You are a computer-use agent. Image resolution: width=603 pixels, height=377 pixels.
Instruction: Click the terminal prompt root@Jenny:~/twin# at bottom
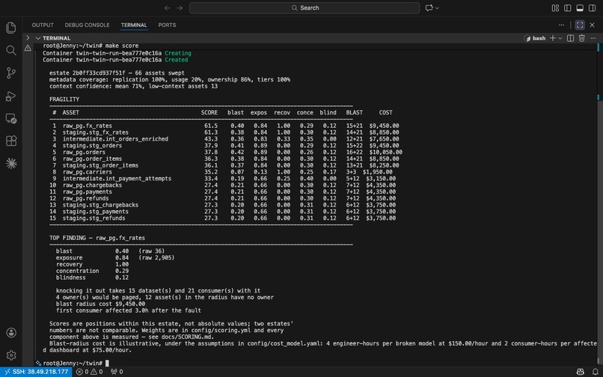click(x=73, y=363)
